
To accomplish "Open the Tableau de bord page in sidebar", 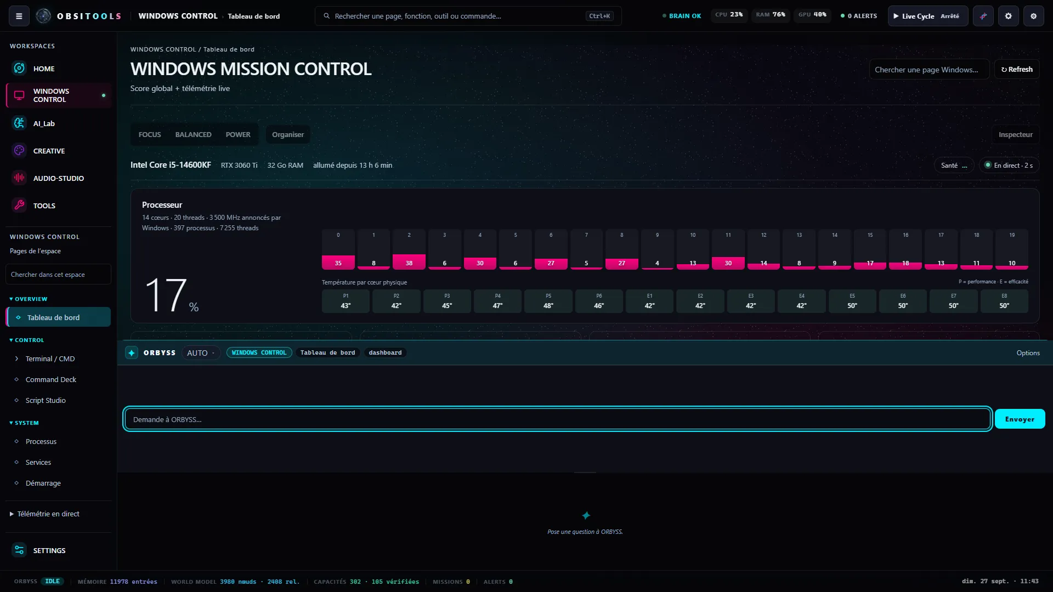I will coord(58,317).
